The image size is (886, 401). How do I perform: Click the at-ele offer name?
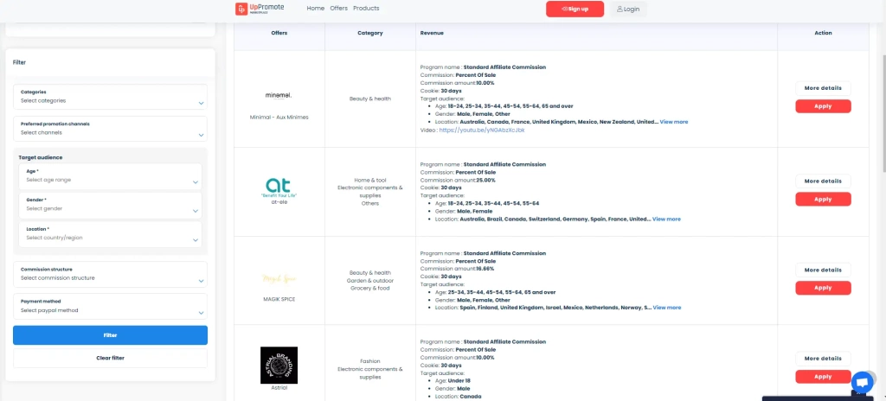[279, 201]
